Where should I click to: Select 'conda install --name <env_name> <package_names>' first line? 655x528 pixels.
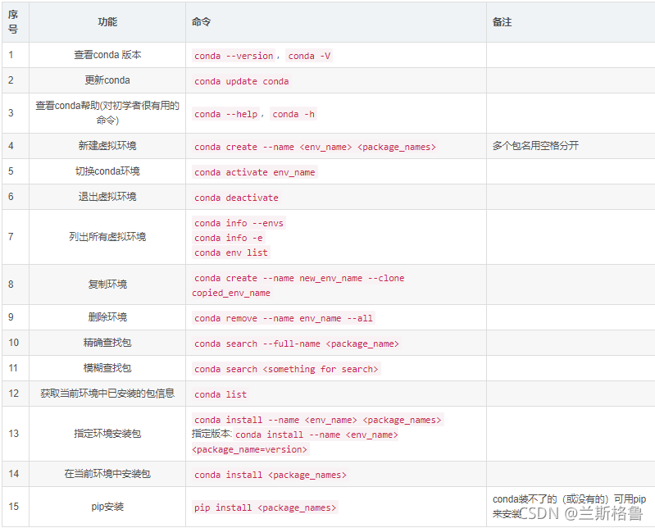pos(317,420)
